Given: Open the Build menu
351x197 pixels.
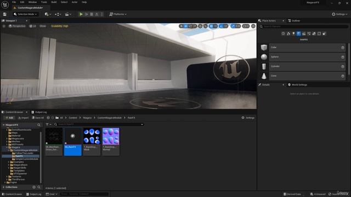Looking at the screenshot, I should pyautogui.click(x=54, y=2).
